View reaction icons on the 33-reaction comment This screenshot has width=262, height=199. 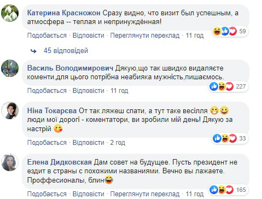click(x=225, y=138)
